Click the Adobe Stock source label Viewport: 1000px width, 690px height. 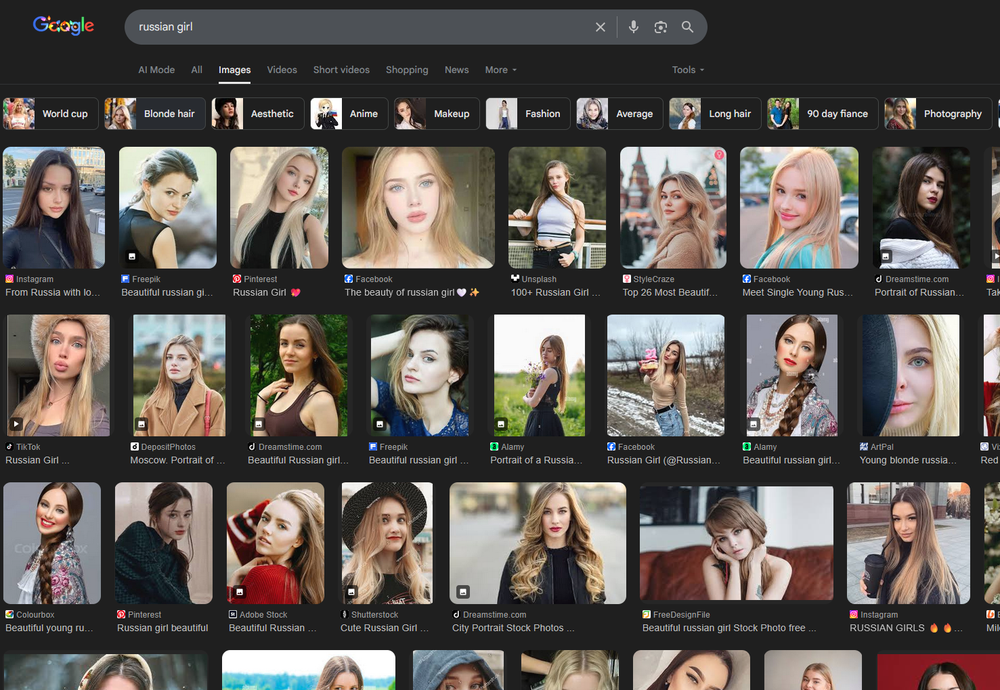pyautogui.click(x=258, y=614)
